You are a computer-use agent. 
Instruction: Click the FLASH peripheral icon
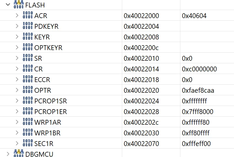point(19,4)
